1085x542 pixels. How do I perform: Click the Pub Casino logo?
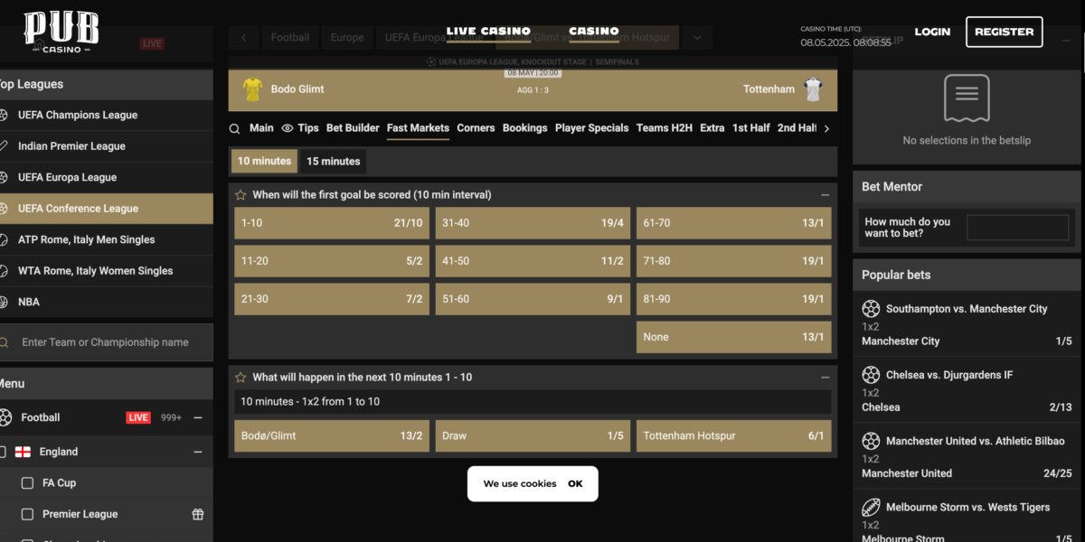click(x=61, y=32)
